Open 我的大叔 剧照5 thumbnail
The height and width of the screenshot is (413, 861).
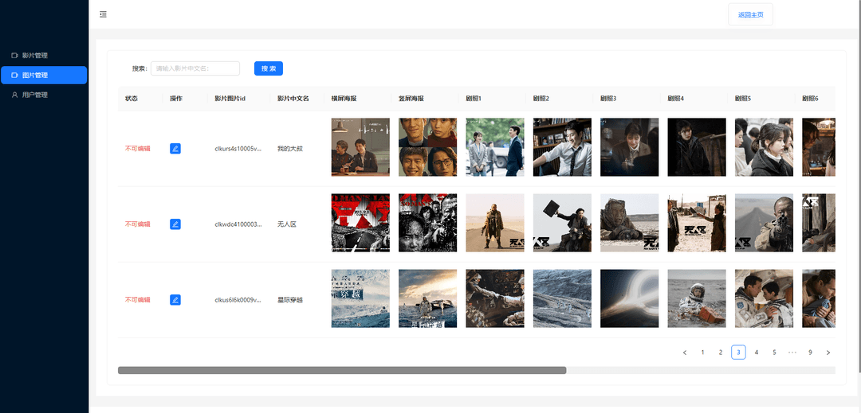tap(764, 147)
